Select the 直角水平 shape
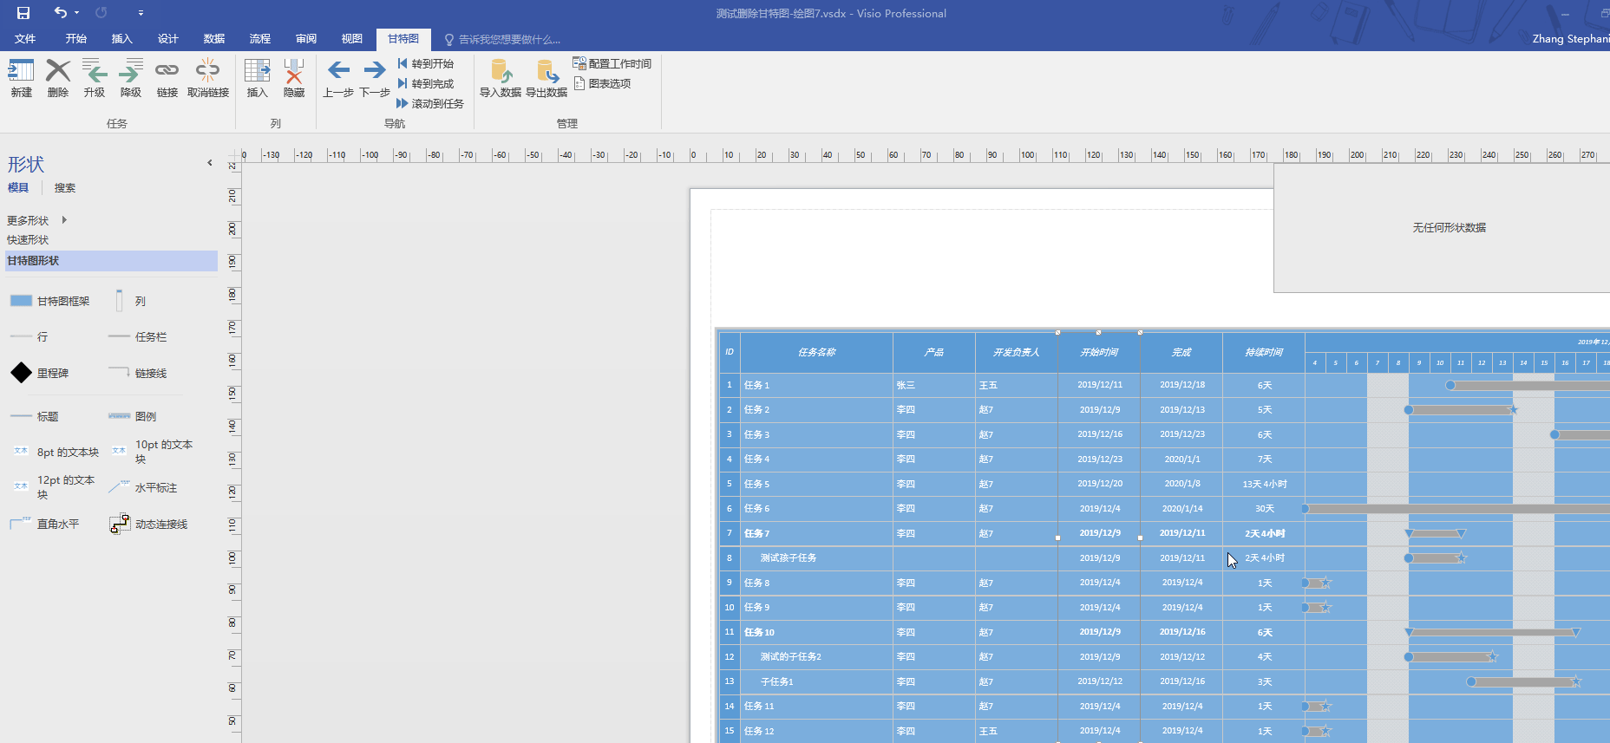1610x743 pixels. (44, 524)
